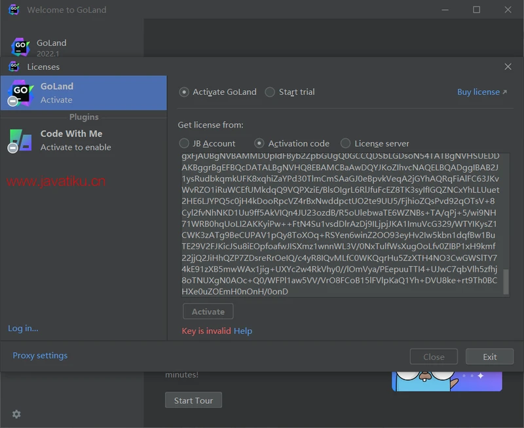Click the Help link beside Key is invalid

(243, 331)
